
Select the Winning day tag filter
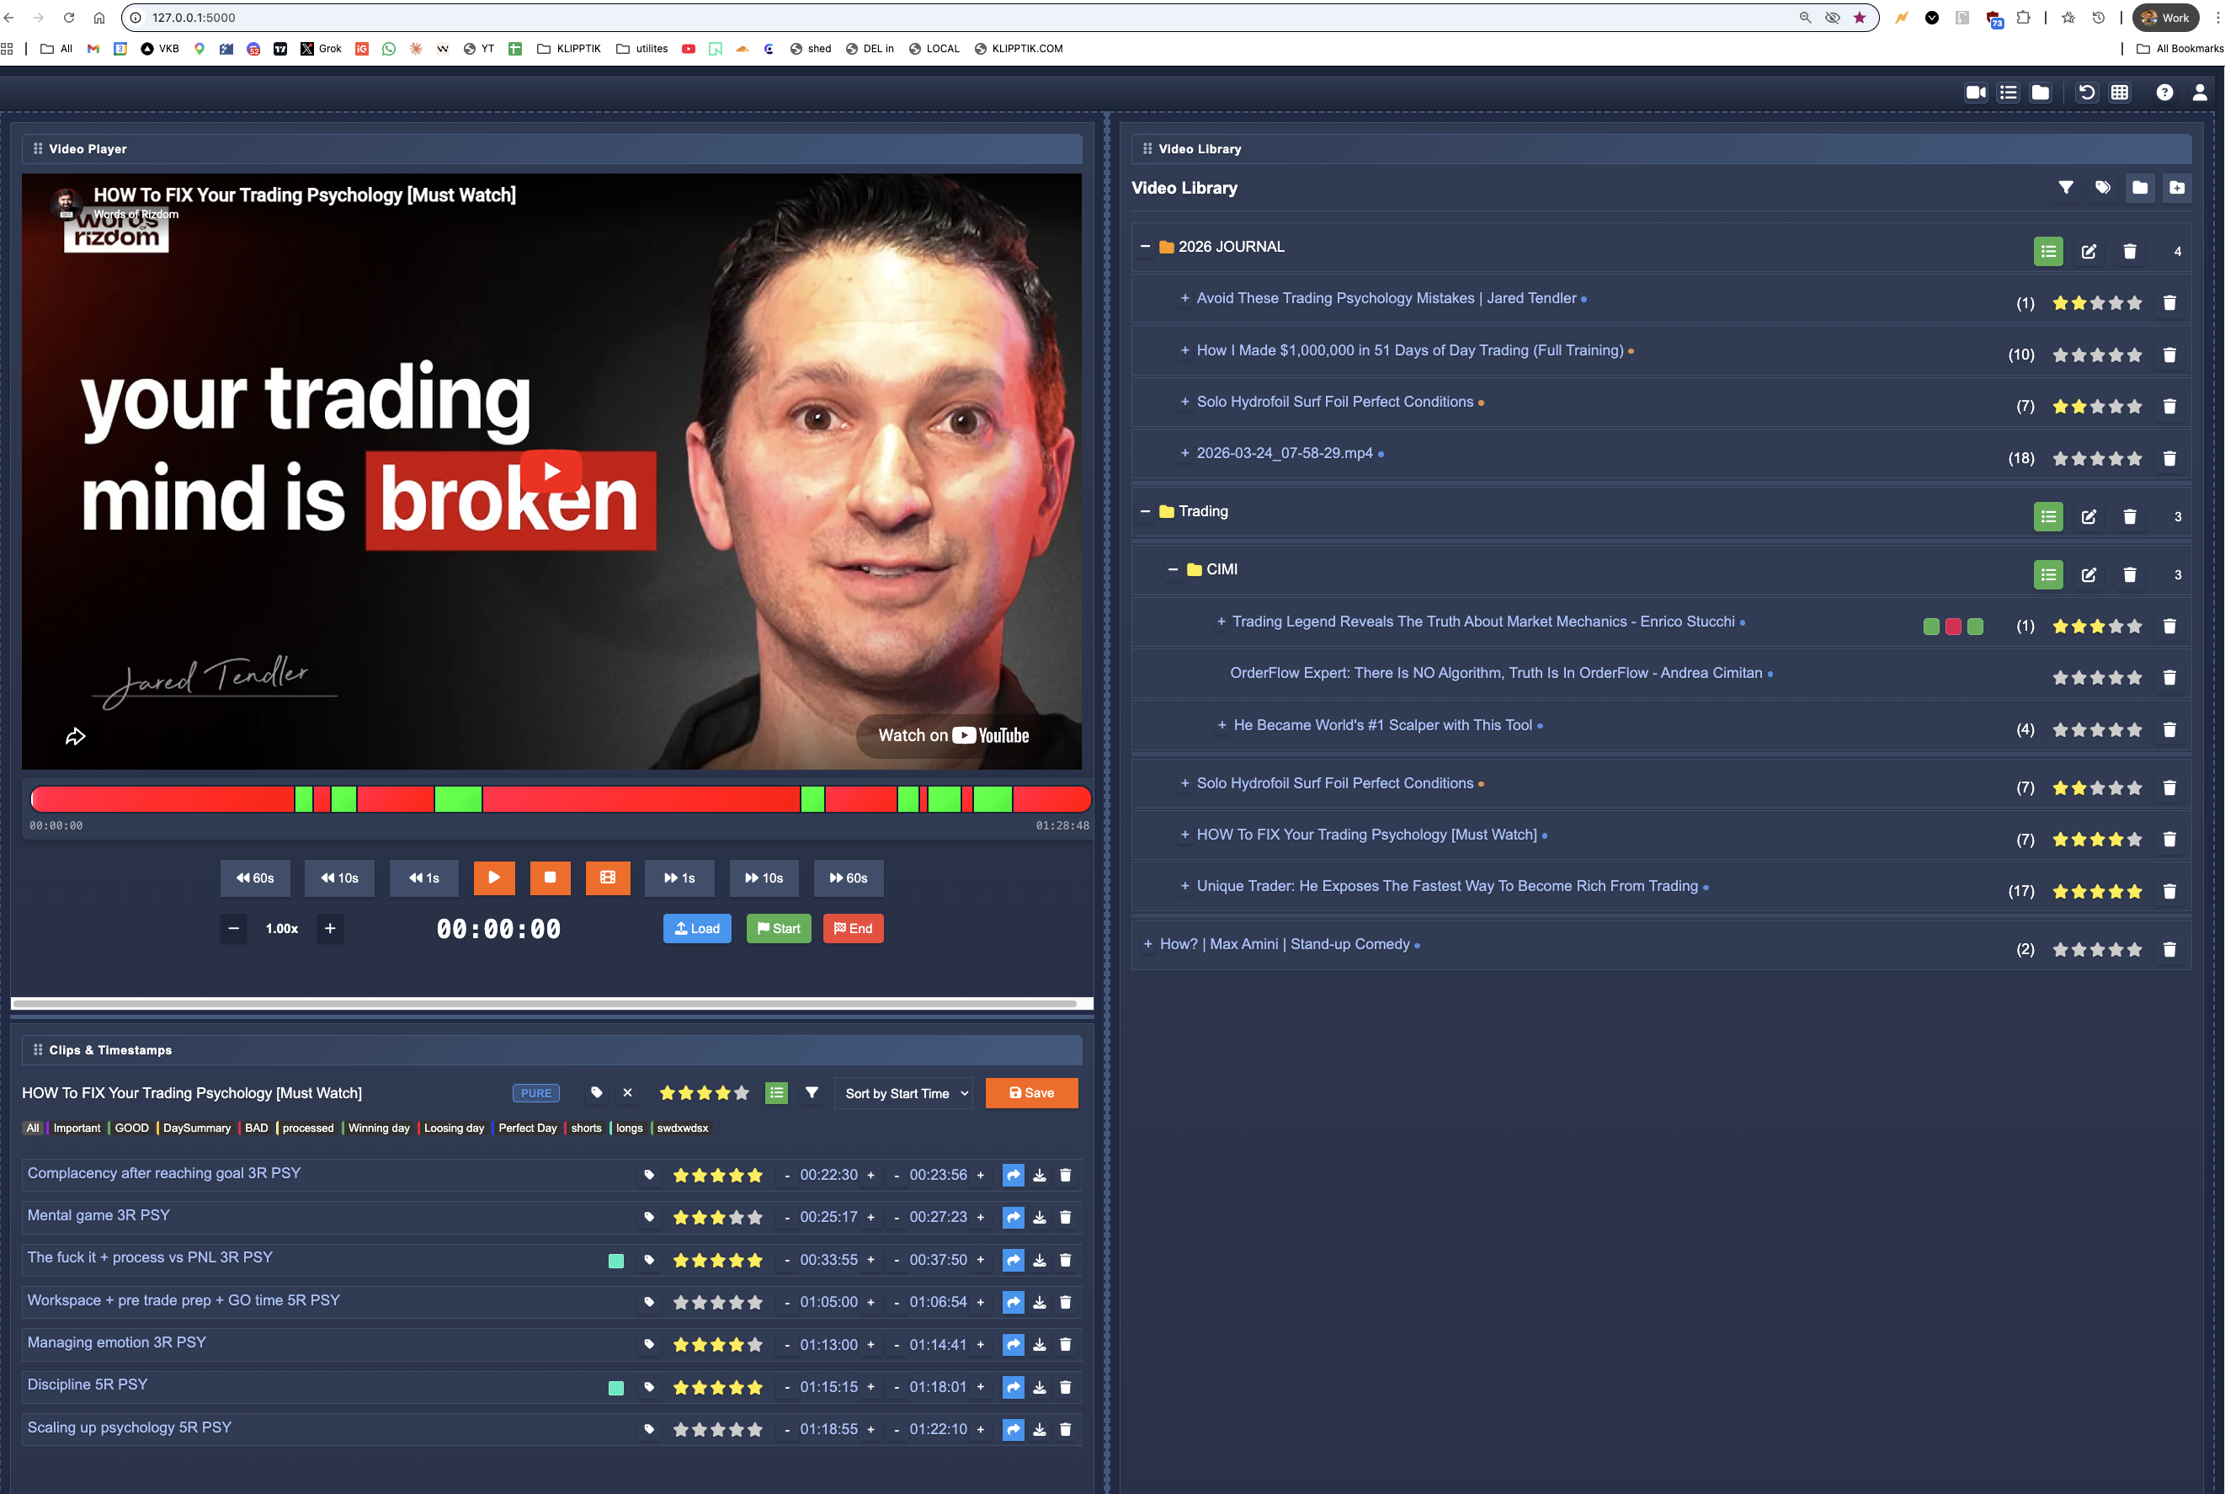click(x=378, y=1129)
